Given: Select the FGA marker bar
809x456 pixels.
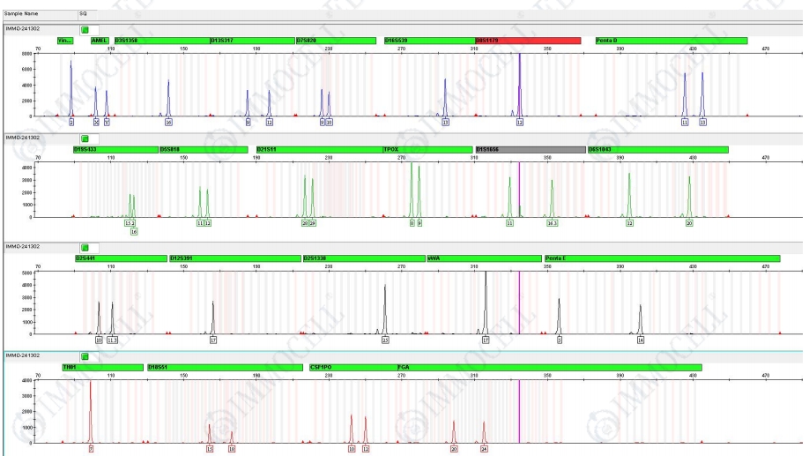Looking at the screenshot, I should [550, 368].
